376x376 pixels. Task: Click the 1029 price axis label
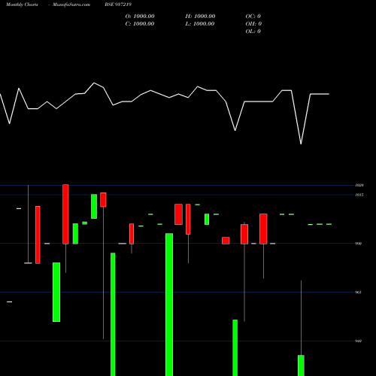tap(359, 185)
